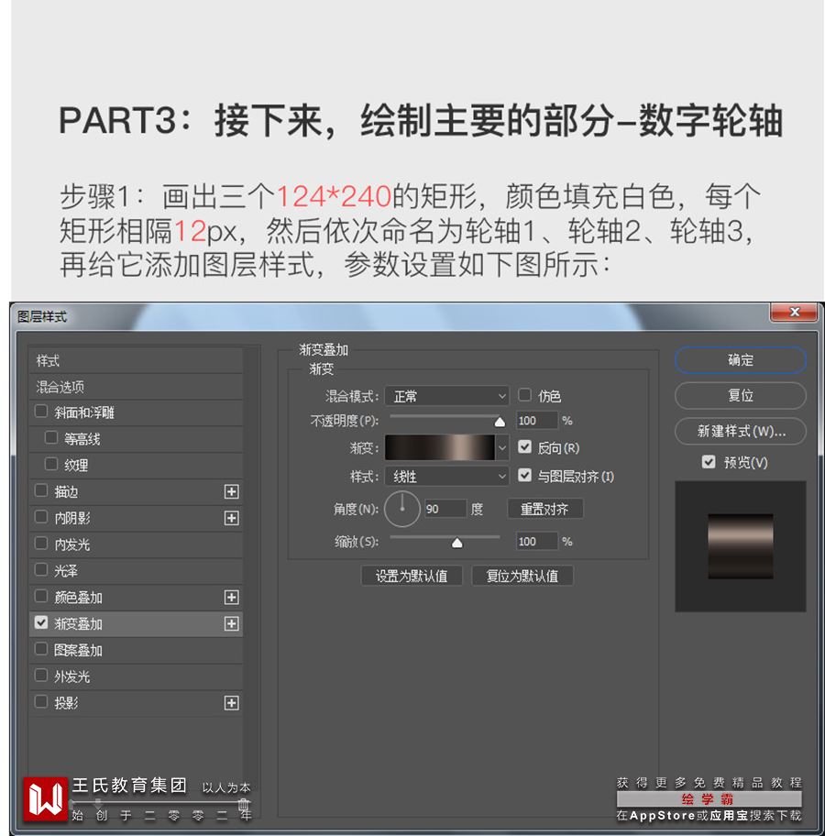The image size is (825, 836).
Task: Select the 图案叠加 effect row
Action: (x=136, y=650)
